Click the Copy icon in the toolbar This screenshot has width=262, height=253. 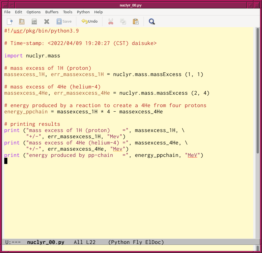coord(123,21)
